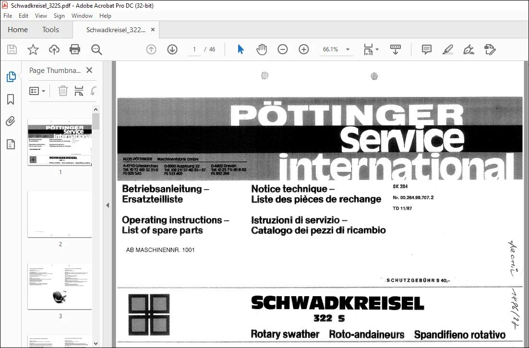Select page 2 thumbnail
The image size is (529, 348).
point(60,214)
